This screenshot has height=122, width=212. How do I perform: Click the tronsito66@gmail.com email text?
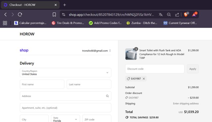[95, 51]
